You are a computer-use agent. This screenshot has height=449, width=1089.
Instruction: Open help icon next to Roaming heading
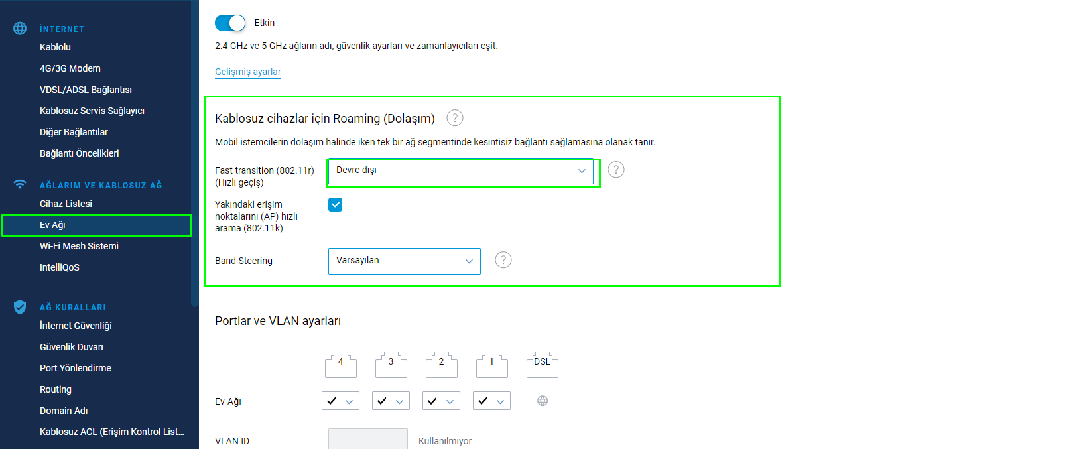455,118
